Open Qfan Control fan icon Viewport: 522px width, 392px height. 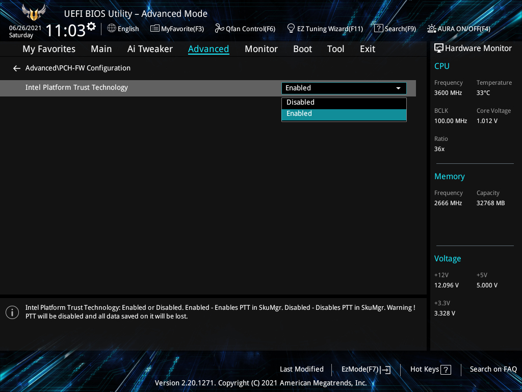pyautogui.click(x=219, y=29)
